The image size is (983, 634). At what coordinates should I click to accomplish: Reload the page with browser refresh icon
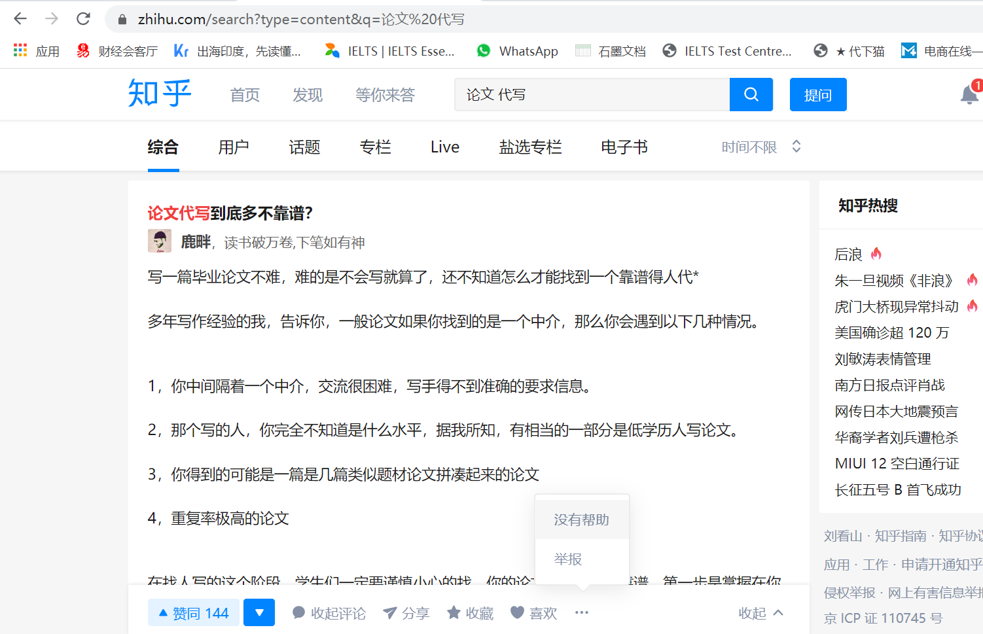point(83,18)
